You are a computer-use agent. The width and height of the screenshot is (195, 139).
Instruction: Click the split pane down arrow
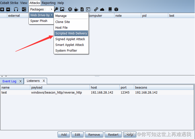6,76
